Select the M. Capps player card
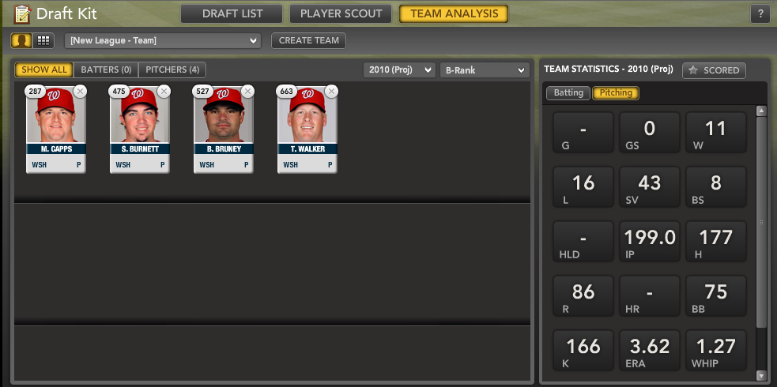Screen dimensions: 777x387 56,130
